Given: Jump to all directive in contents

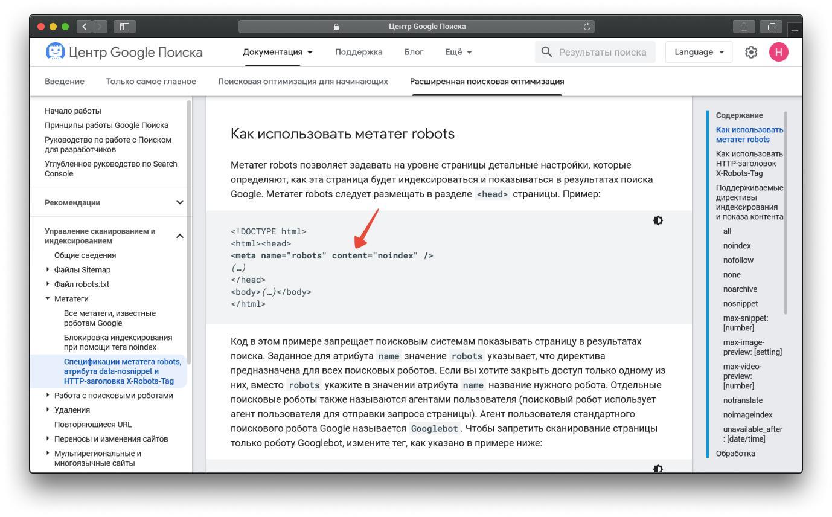Looking at the screenshot, I should coord(727,231).
